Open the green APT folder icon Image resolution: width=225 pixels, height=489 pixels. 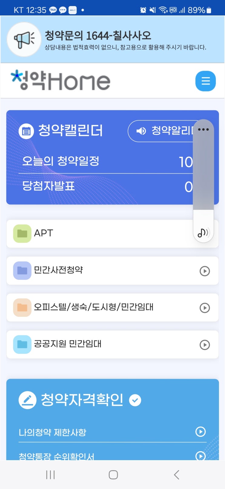point(22,234)
